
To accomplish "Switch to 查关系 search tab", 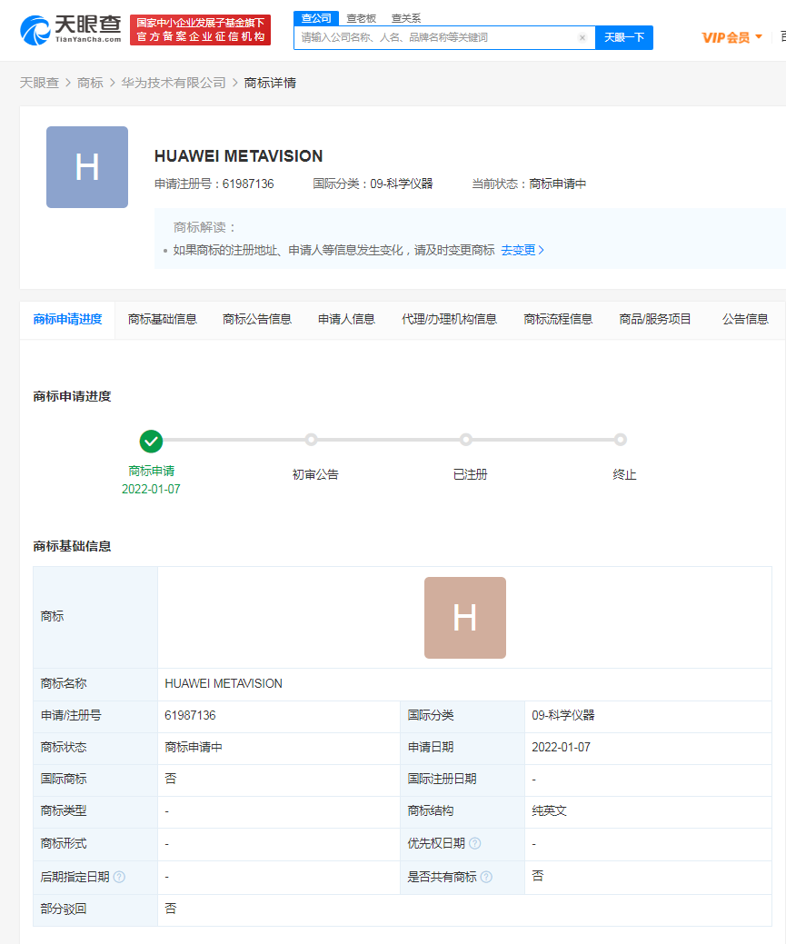I will pyautogui.click(x=406, y=19).
